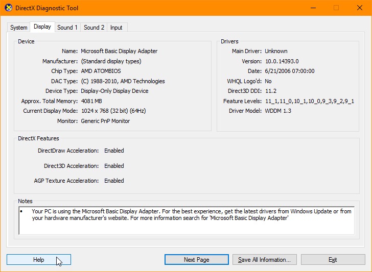This screenshot has height=272, width=372.
Task: Select the Display tab
Action: (x=42, y=27)
